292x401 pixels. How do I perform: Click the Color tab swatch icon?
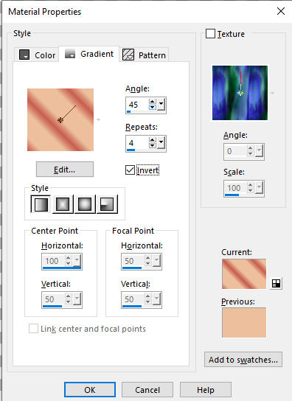click(24, 55)
